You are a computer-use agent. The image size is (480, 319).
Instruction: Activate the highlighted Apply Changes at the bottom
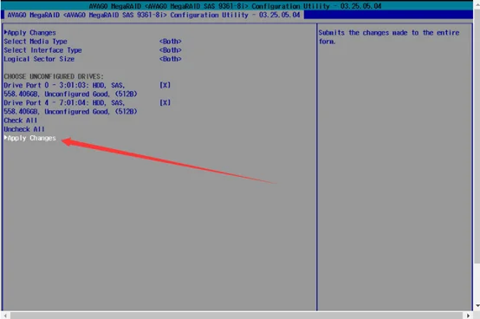click(x=30, y=138)
